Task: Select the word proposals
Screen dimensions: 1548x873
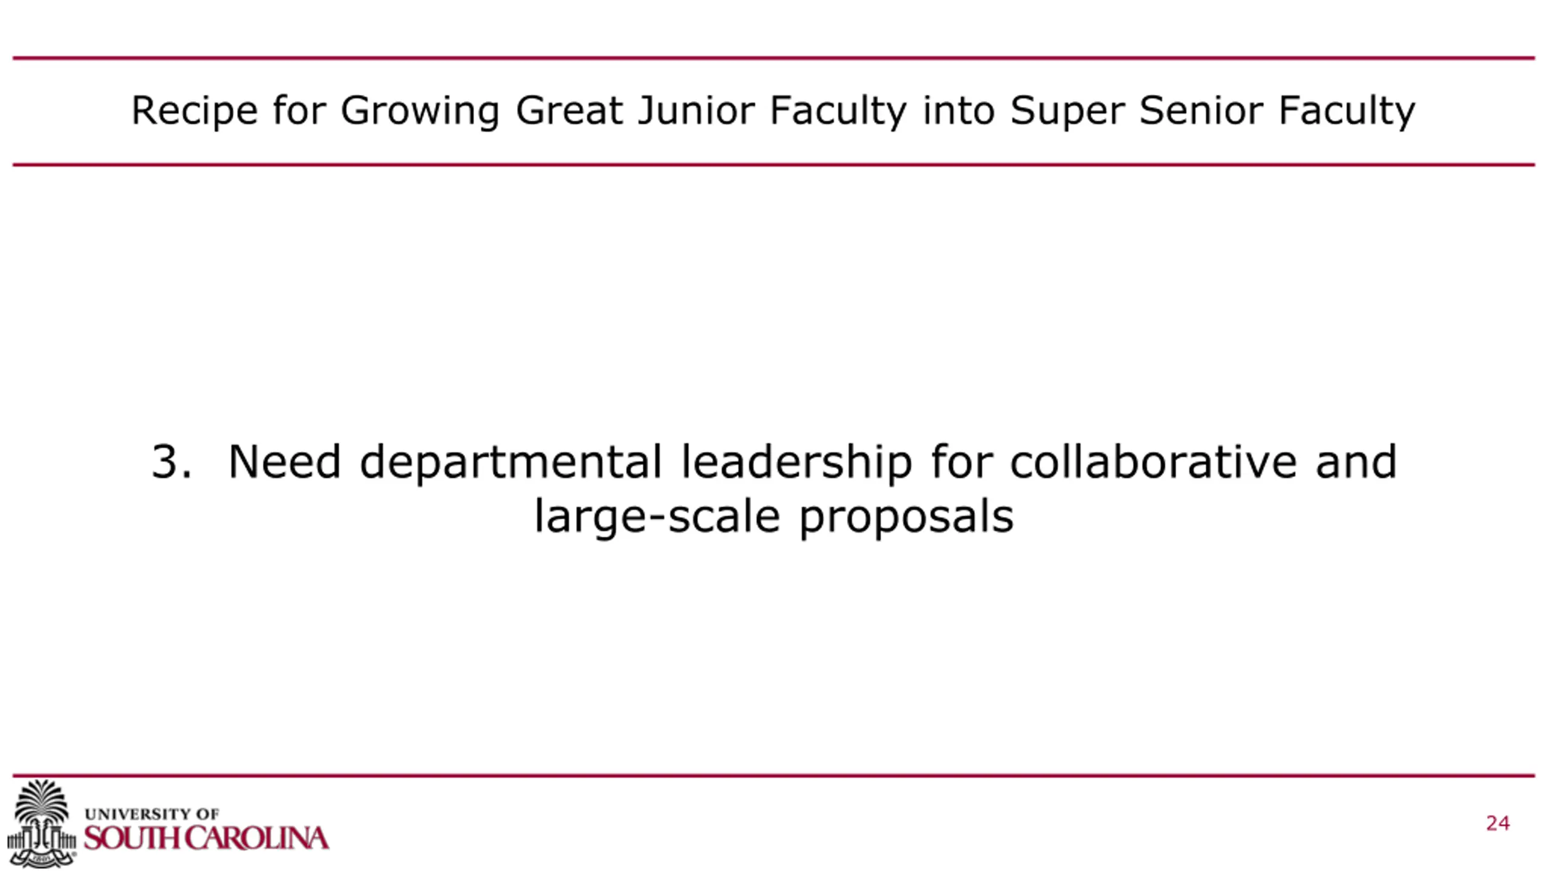Action: click(x=906, y=516)
